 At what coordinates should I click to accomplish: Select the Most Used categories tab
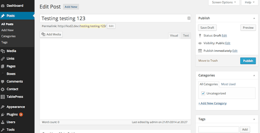pyautogui.click(x=228, y=84)
